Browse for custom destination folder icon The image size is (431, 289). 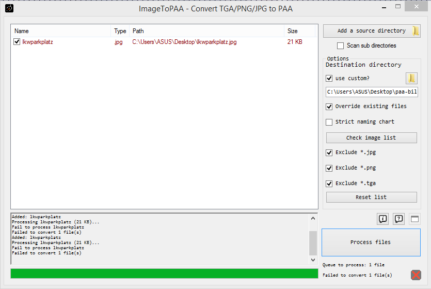click(411, 78)
